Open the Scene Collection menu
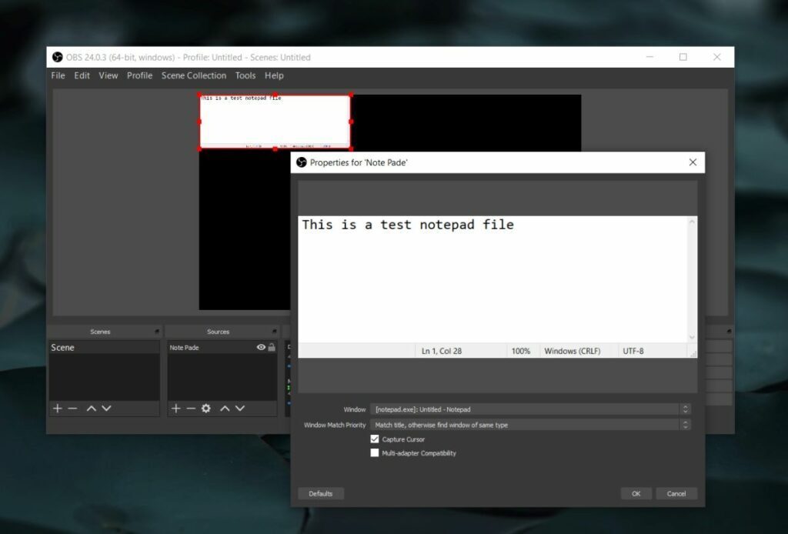The height and width of the screenshot is (534, 788). pyautogui.click(x=194, y=75)
